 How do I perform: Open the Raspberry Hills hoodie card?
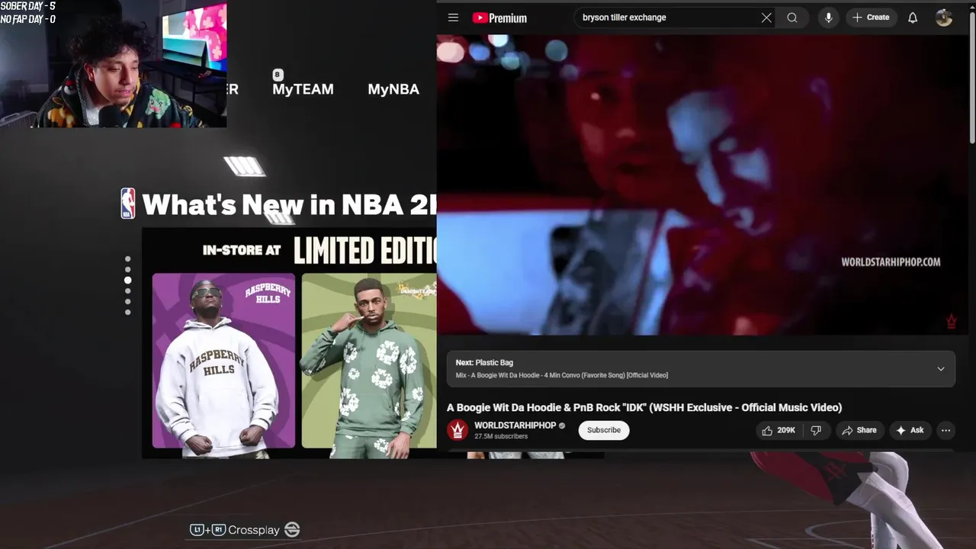pyautogui.click(x=223, y=361)
